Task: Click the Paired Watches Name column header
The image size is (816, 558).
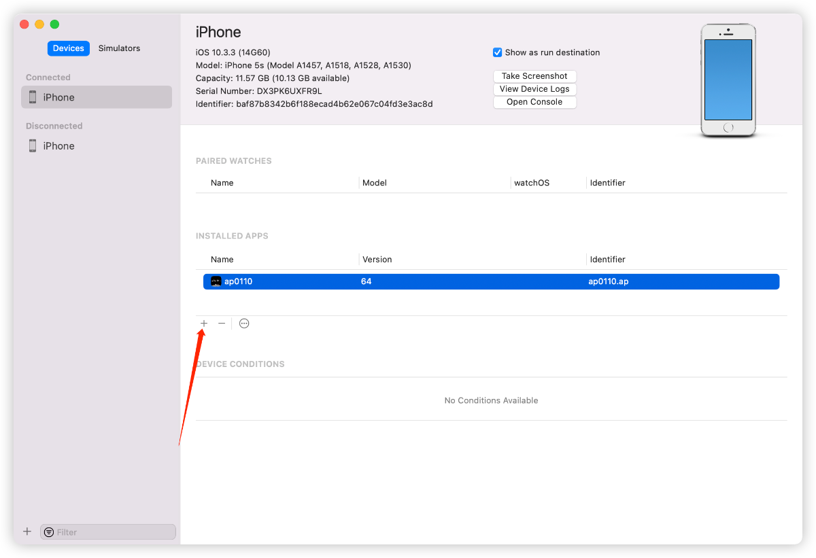Action: [x=222, y=183]
